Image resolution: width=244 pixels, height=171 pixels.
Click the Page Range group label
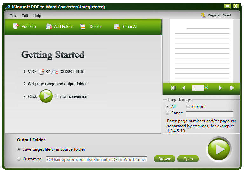tap(179, 100)
